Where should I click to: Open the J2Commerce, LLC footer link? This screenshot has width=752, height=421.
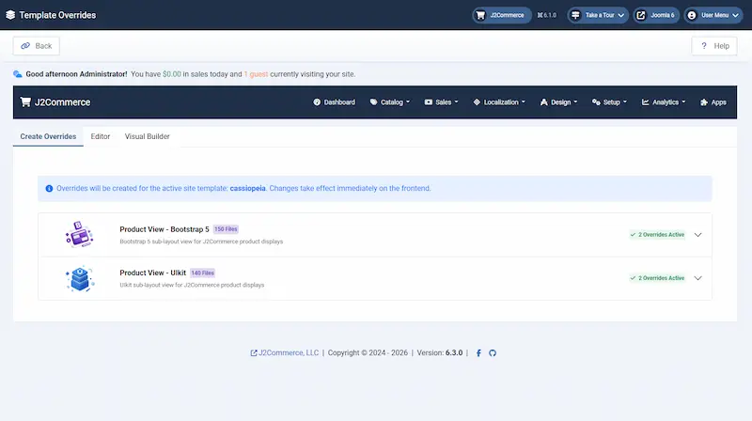285,353
